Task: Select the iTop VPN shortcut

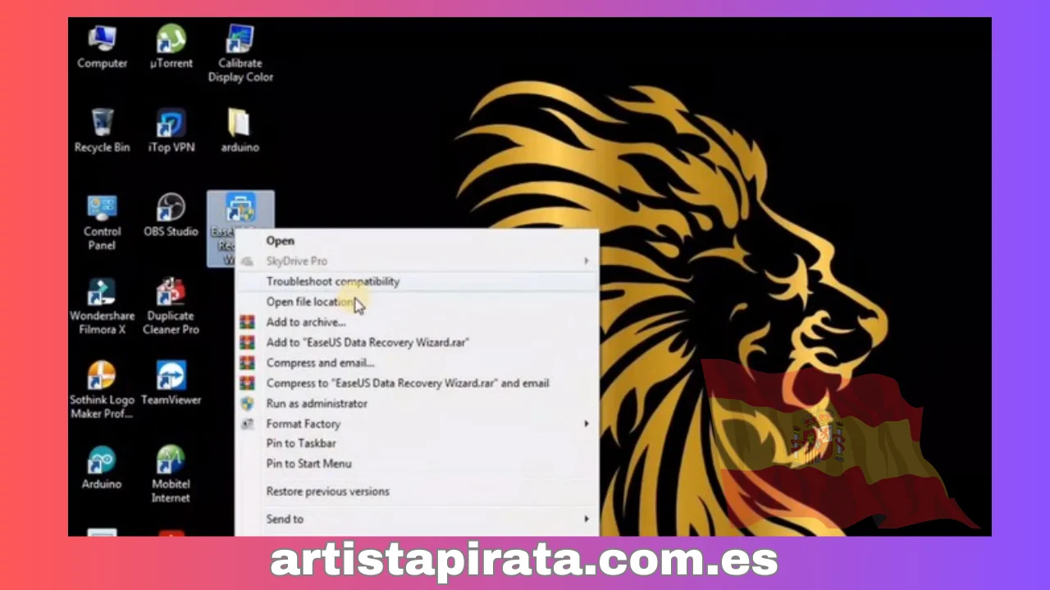Action: (x=171, y=130)
